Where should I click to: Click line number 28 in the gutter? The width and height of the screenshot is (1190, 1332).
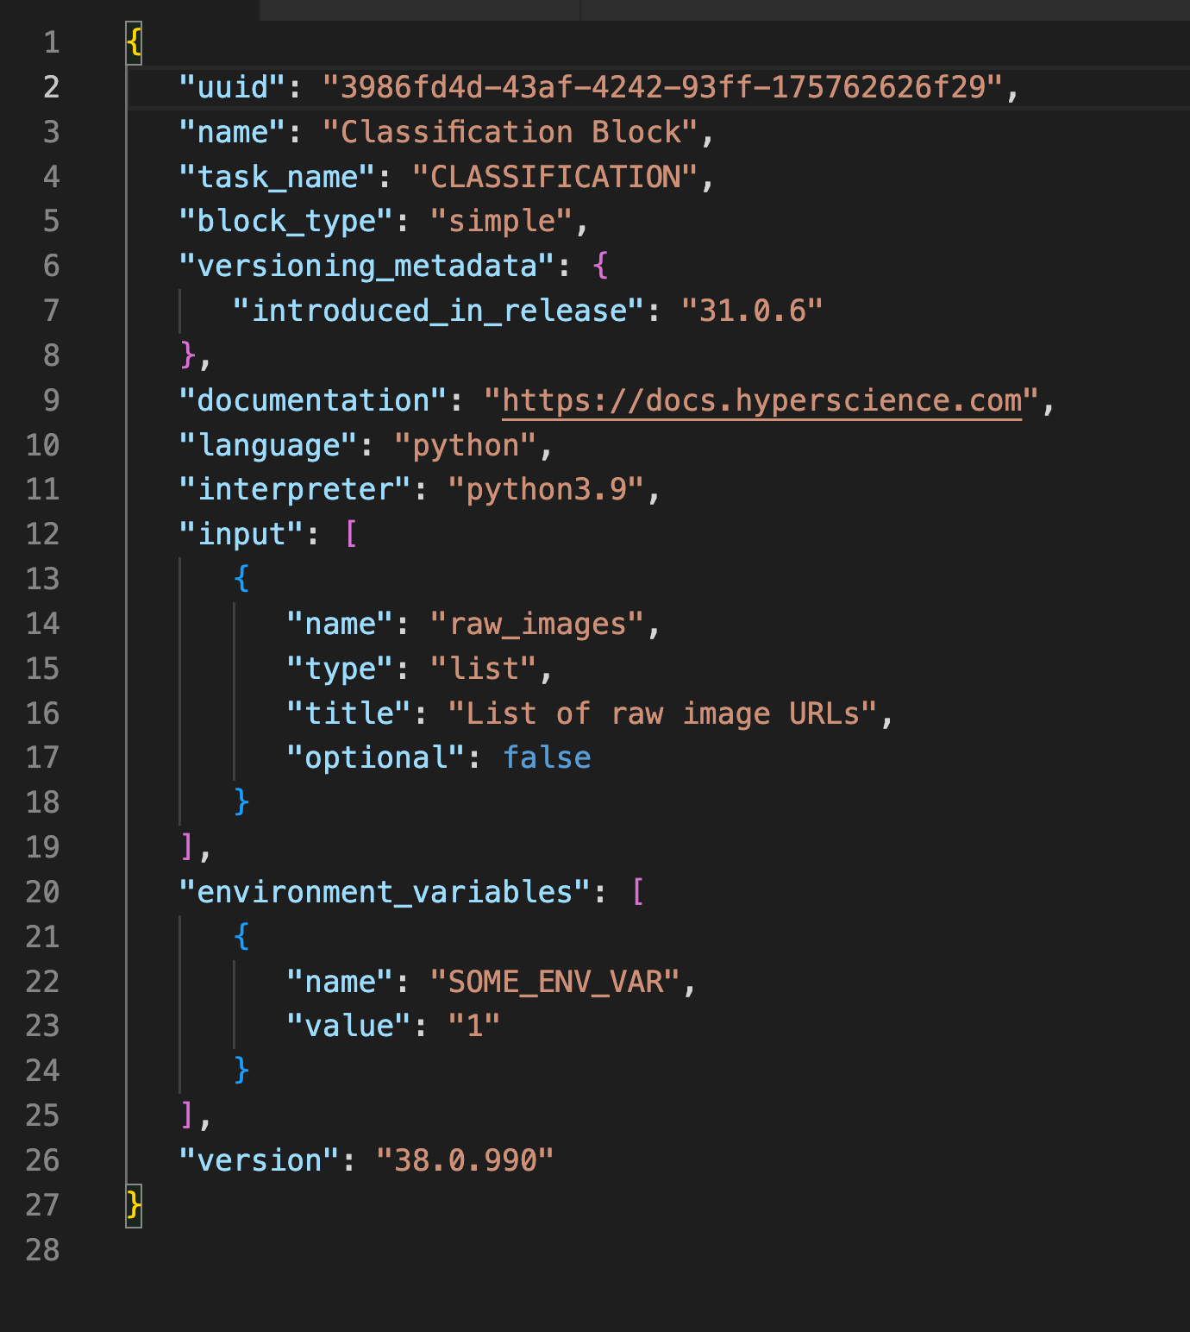pyautogui.click(x=42, y=1249)
